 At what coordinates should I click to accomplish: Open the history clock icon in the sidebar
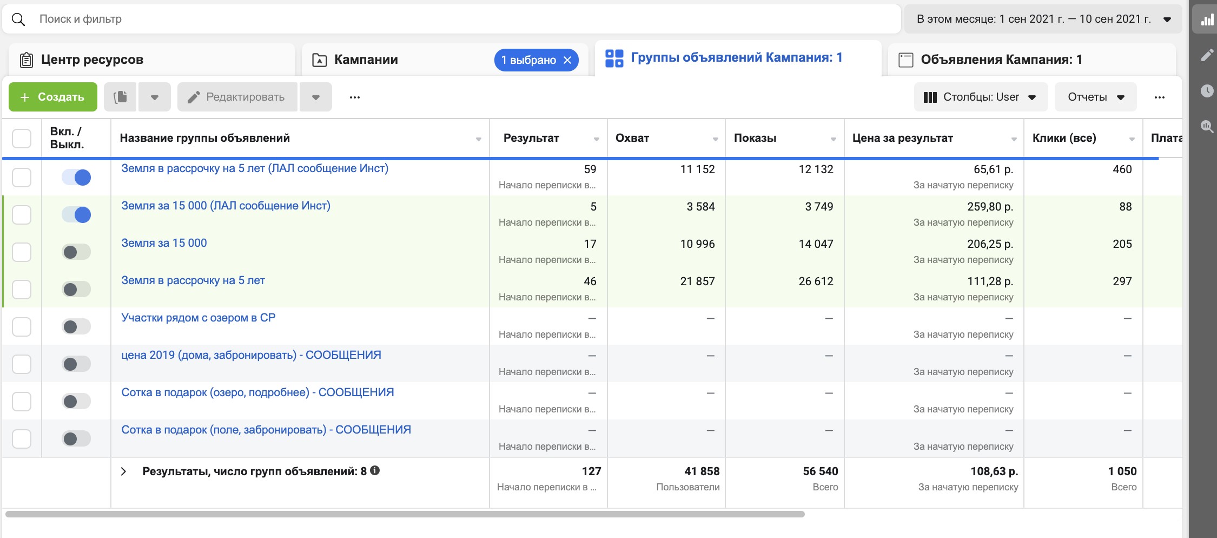coord(1207,90)
